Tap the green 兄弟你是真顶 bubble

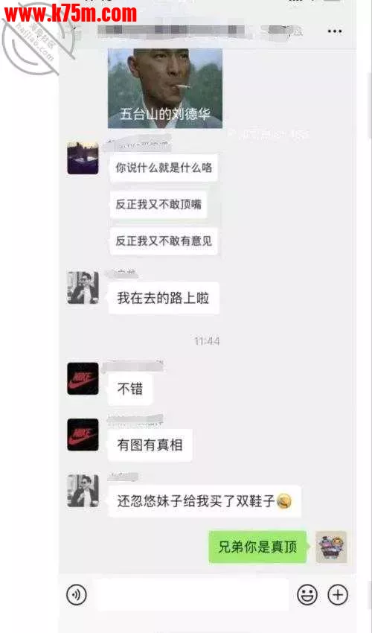(258, 547)
